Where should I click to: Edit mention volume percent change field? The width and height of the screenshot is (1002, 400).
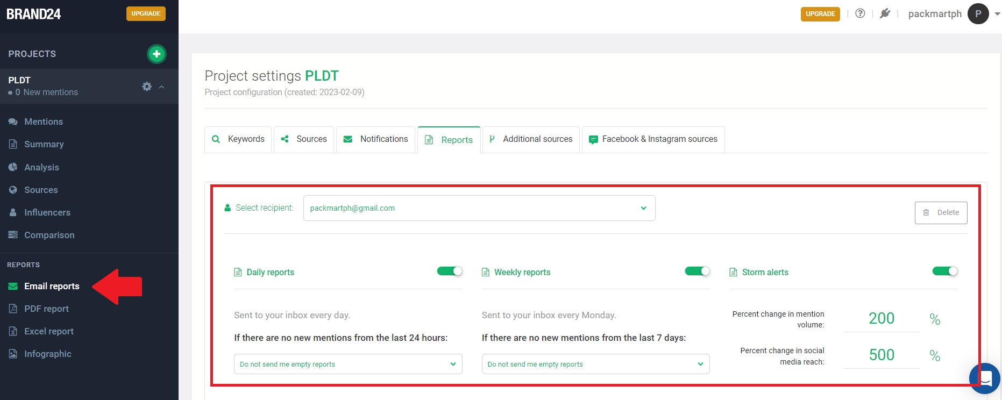pos(882,319)
